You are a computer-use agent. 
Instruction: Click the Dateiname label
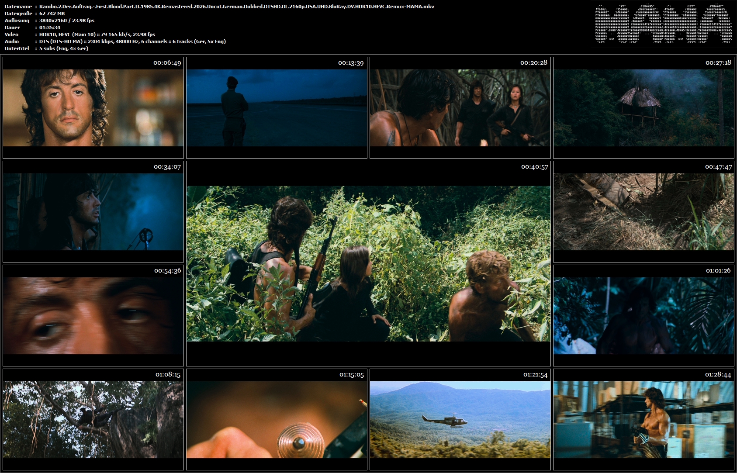(18, 7)
